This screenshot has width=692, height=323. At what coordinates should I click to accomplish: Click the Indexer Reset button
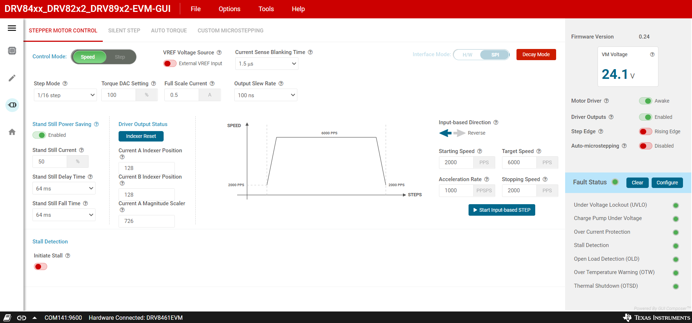point(141,136)
